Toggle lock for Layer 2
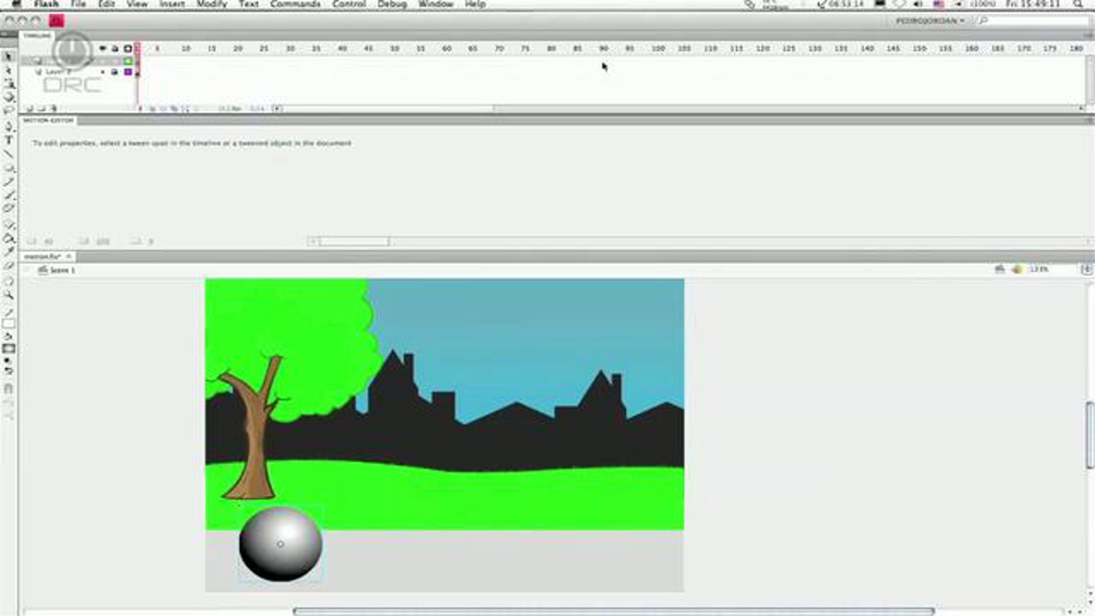Image resolution: width=1095 pixels, height=616 pixels. coord(115,72)
